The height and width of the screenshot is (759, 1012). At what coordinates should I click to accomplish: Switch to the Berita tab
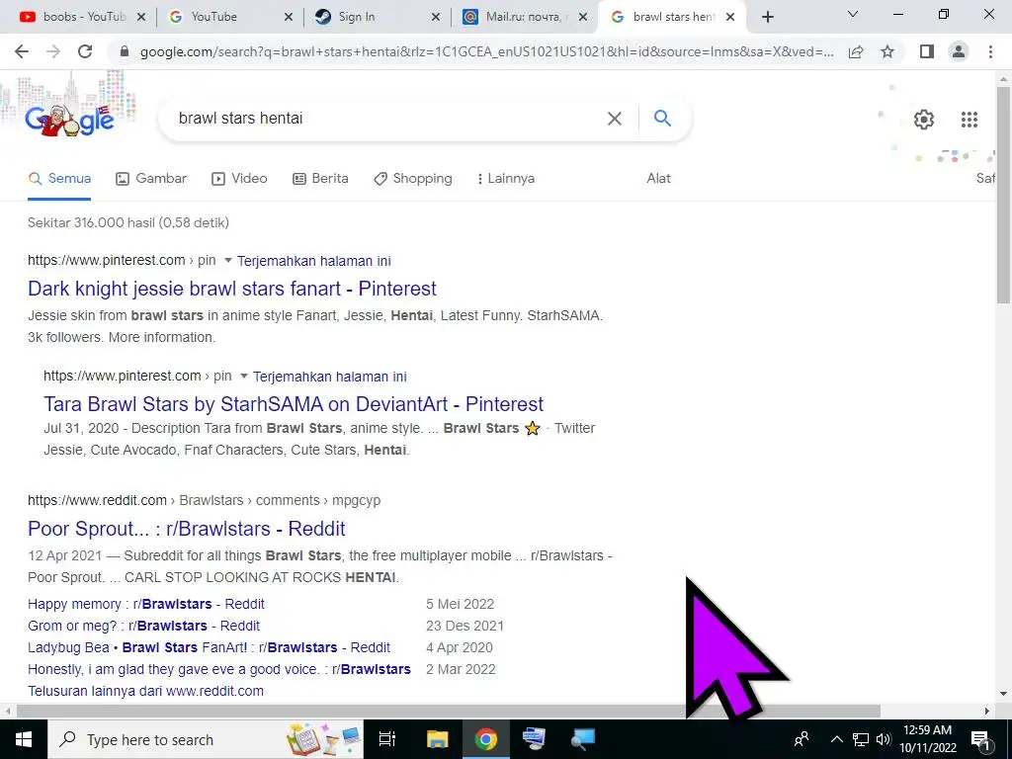(x=320, y=179)
